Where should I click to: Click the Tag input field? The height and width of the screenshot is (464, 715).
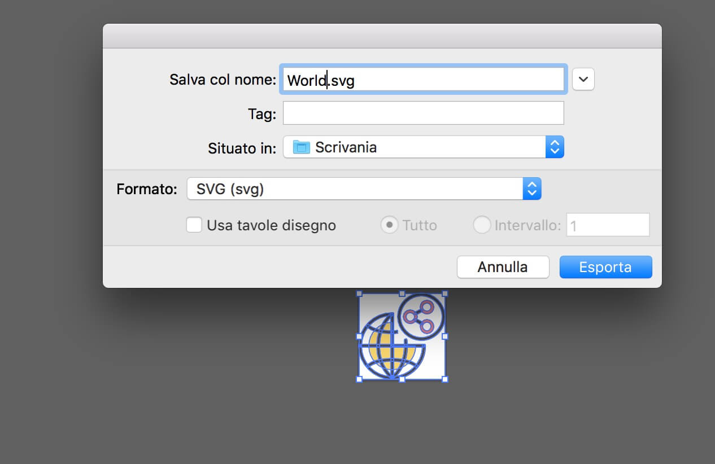[x=423, y=113]
